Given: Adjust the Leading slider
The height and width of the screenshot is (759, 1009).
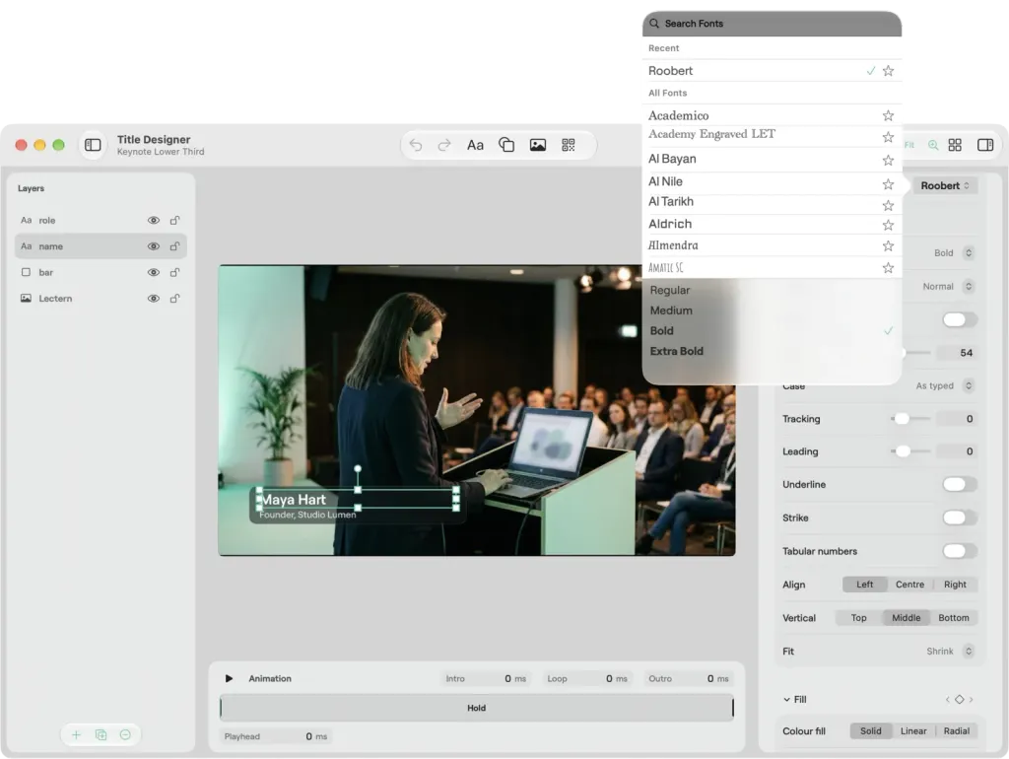Looking at the screenshot, I should pyautogui.click(x=904, y=451).
